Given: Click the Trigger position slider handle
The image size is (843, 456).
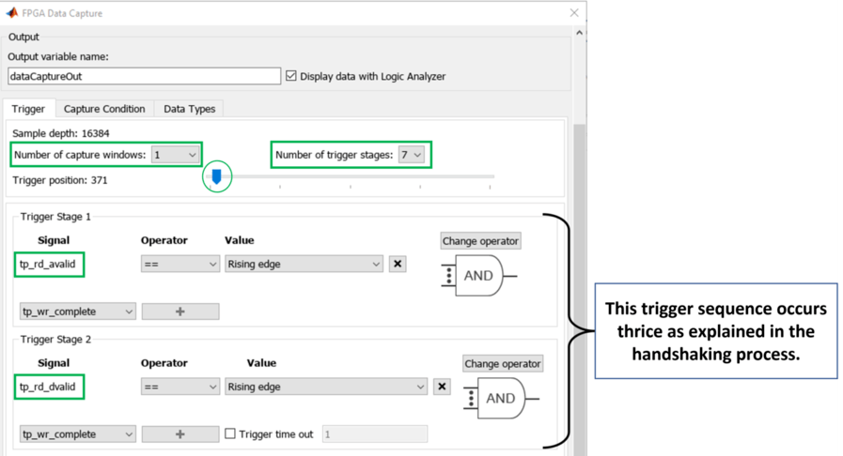Looking at the screenshot, I should [x=216, y=175].
